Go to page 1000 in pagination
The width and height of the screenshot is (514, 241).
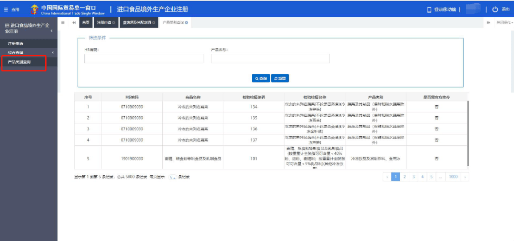tap(453, 177)
